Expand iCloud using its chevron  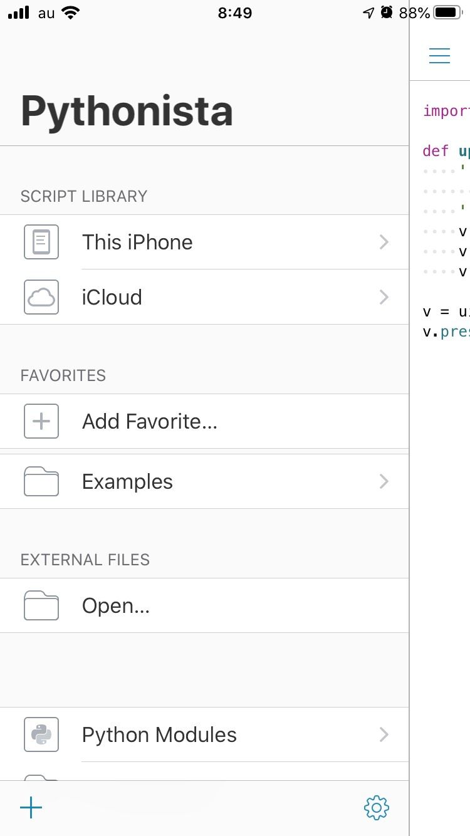384,297
